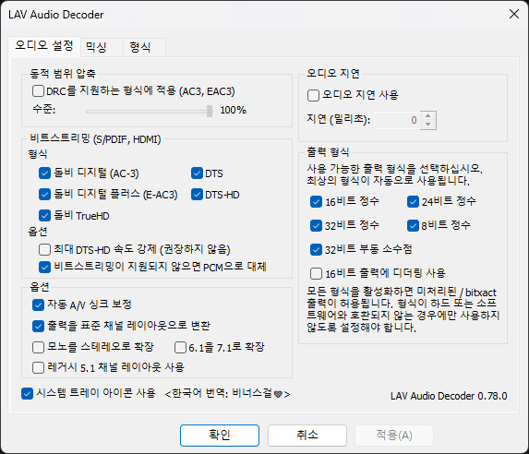Select the 오디오 설정 tab
Viewport: 529px width, 454px height.
click(44, 46)
